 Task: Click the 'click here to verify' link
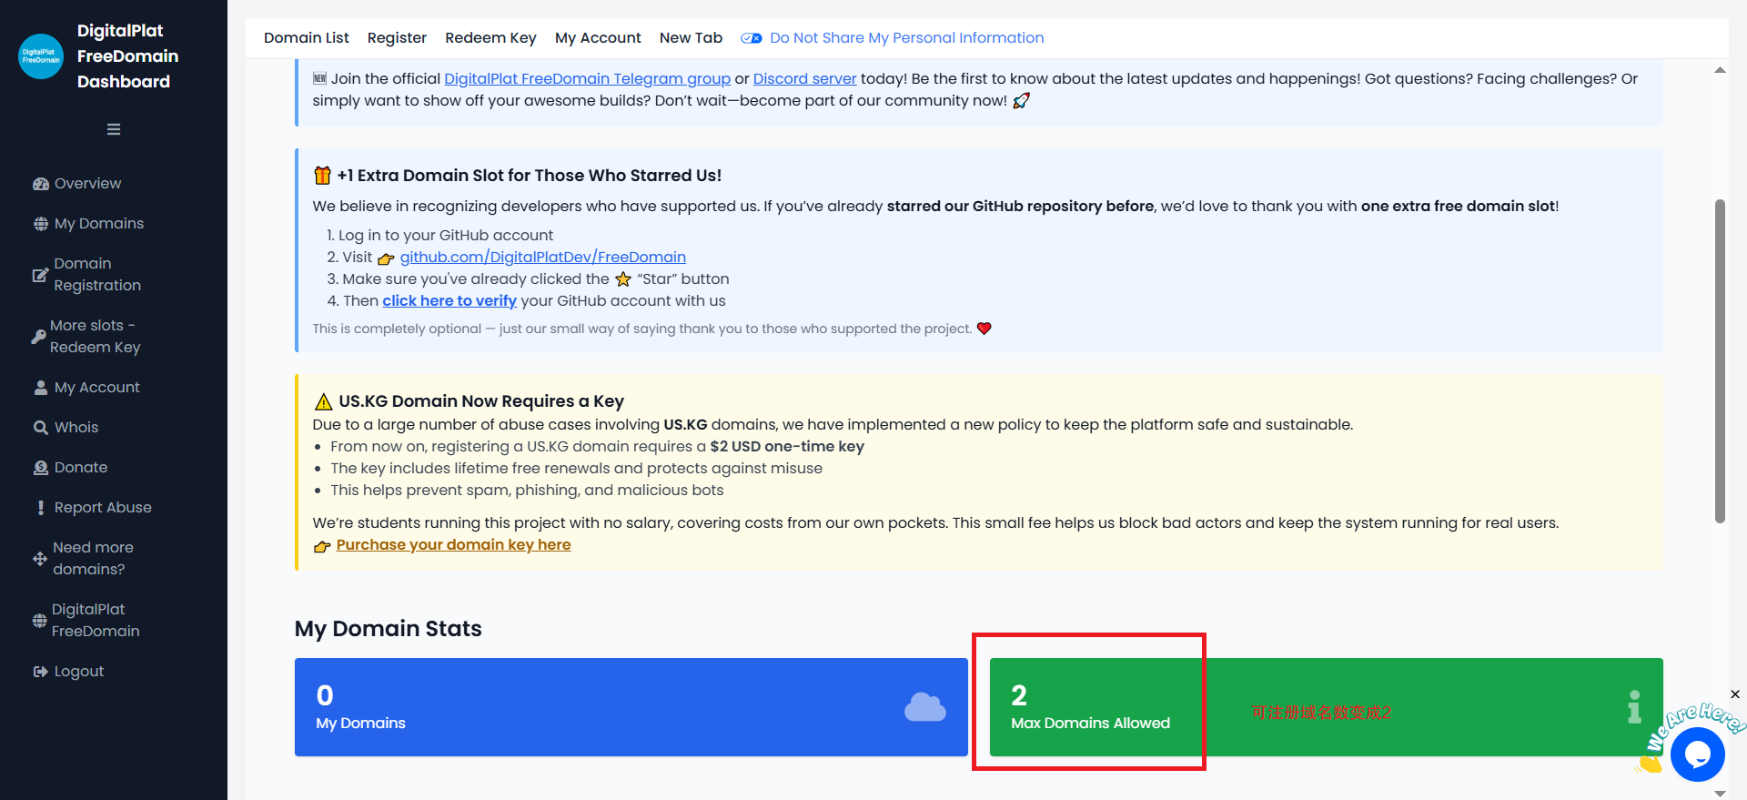(x=449, y=301)
